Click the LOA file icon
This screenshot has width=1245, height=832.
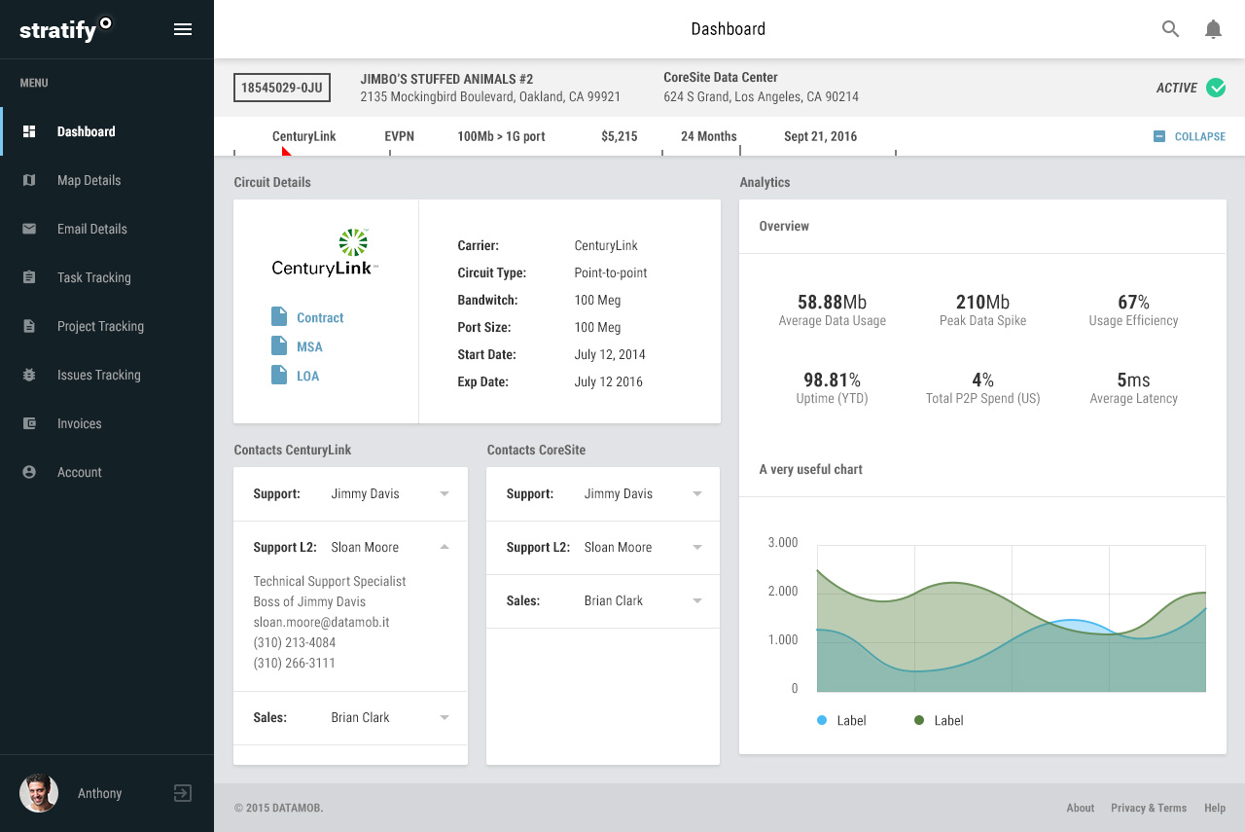tap(279, 376)
